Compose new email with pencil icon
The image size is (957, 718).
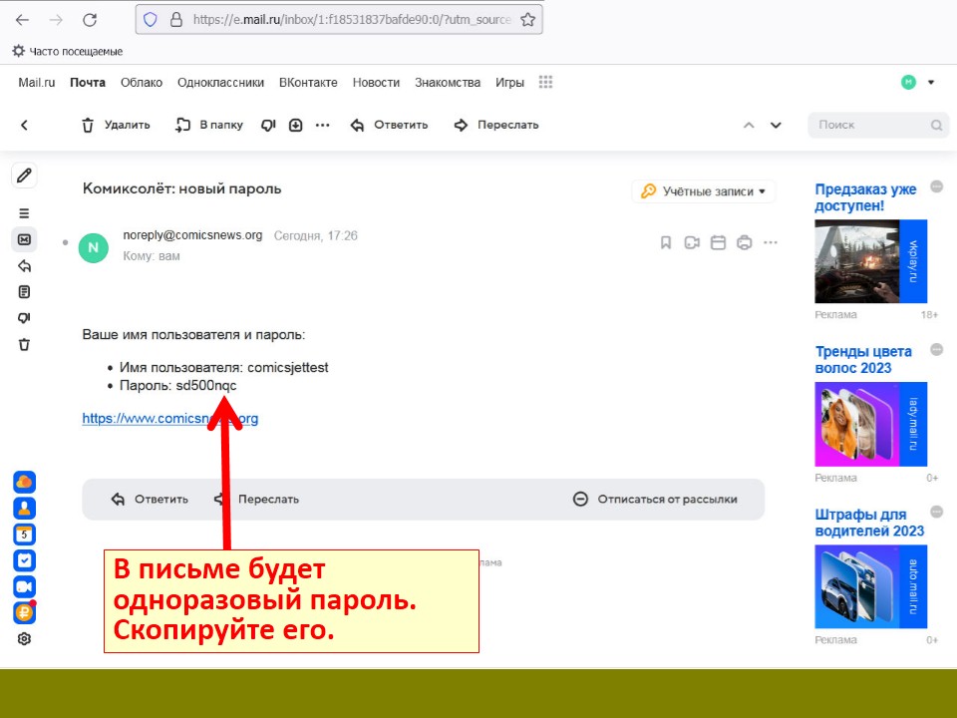pyautogui.click(x=24, y=176)
